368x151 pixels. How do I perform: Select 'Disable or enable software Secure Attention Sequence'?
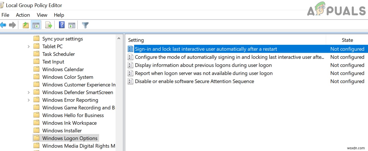tap(194, 81)
